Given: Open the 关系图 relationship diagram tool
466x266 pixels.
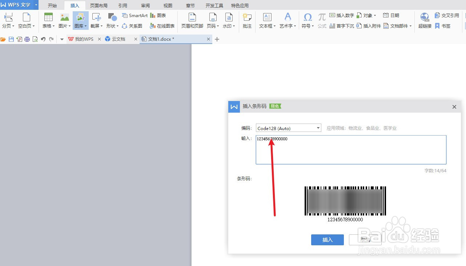Looking at the screenshot, I should (x=132, y=26).
